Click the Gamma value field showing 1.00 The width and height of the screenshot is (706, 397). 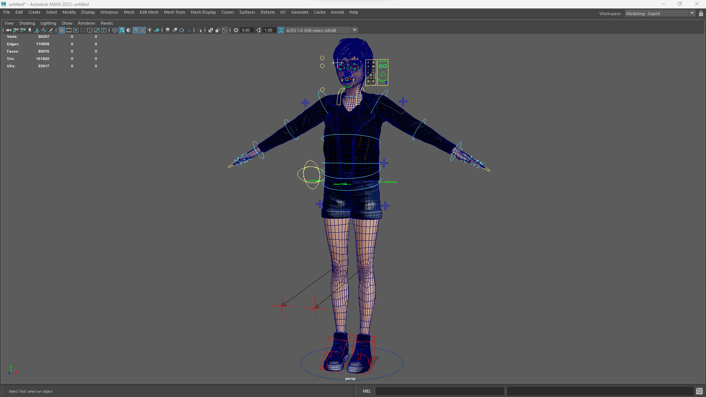(268, 30)
